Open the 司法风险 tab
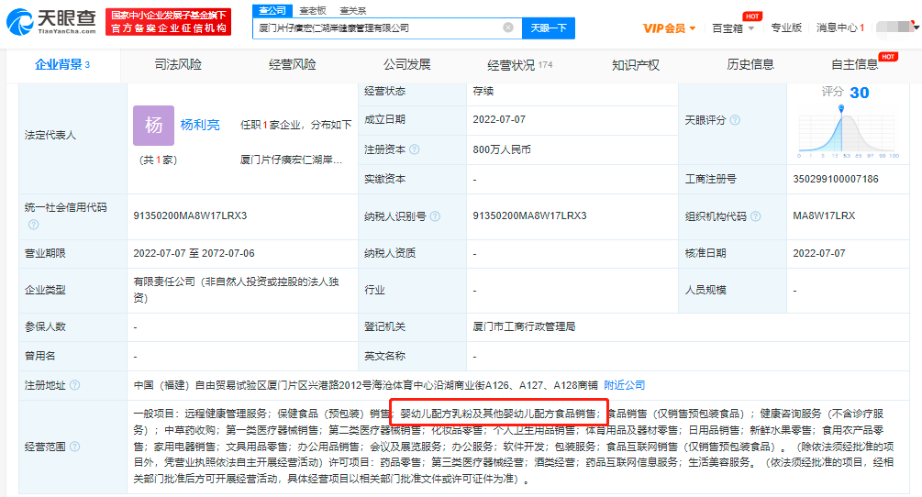Image resolution: width=922 pixels, height=497 pixels. [x=178, y=64]
